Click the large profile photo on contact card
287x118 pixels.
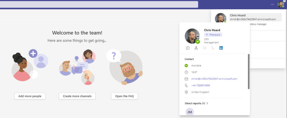click(x=192, y=36)
